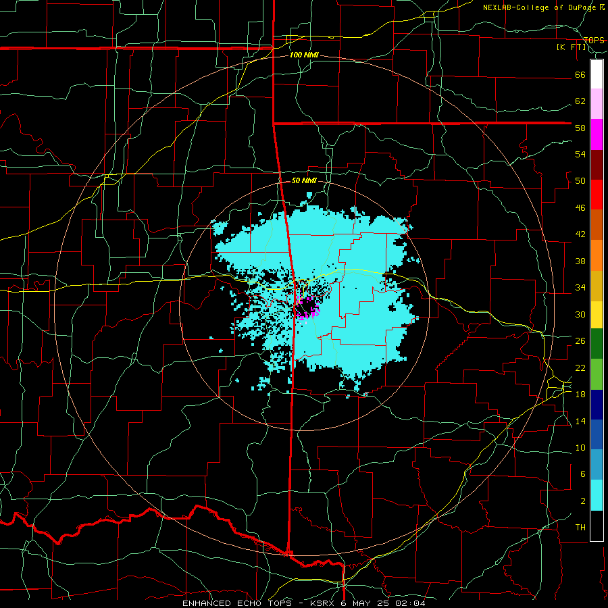Click the 'NEXLAB-College of DuPage' credit text
Image resolution: width=608 pixels, height=608 pixels.
coord(540,7)
